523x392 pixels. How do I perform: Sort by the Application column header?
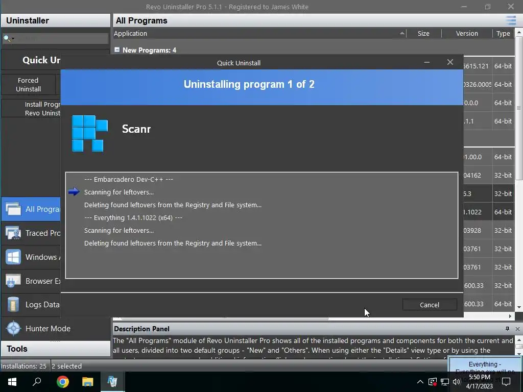[x=259, y=33]
